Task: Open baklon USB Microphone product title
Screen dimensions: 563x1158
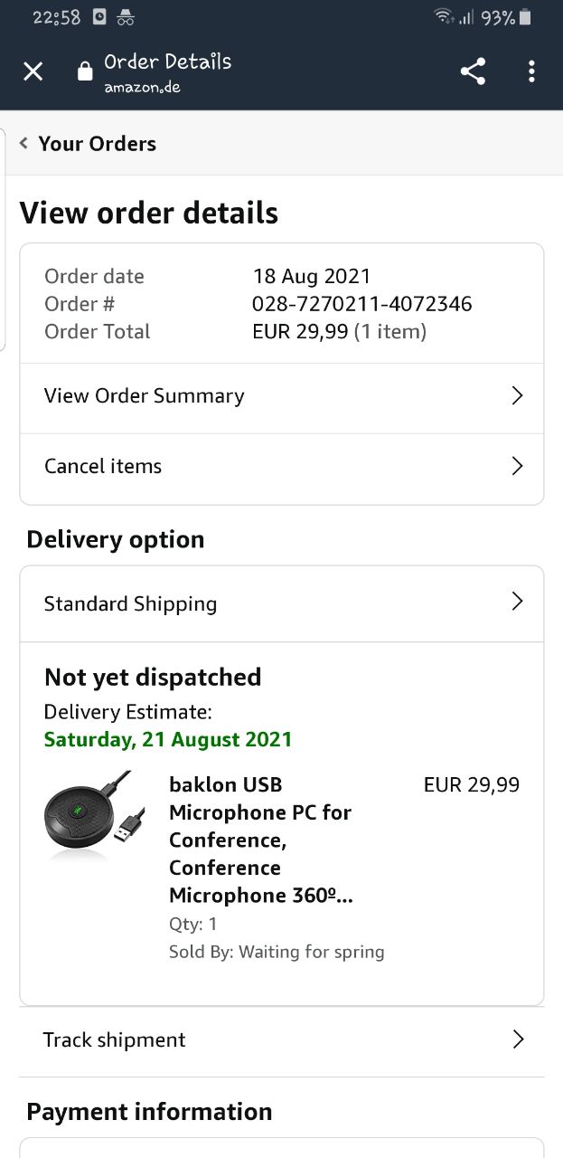Action: tap(260, 840)
